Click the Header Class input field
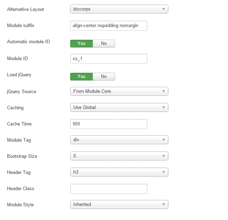The image size is (228, 220). pos(108,189)
